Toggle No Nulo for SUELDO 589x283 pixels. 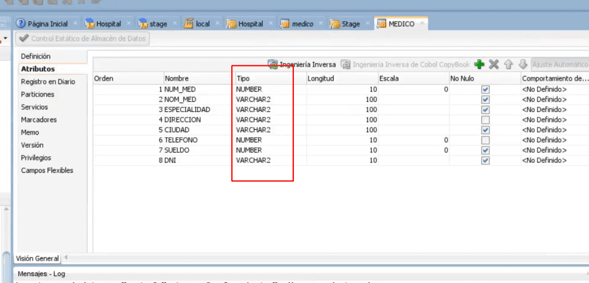[x=485, y=150]
